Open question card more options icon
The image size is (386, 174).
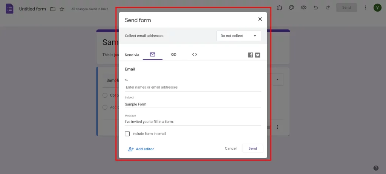coord(277,127)
